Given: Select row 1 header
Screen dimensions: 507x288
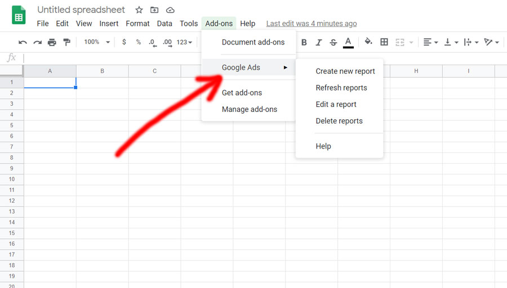Looking at the screenshot, I should coord(12,82).
